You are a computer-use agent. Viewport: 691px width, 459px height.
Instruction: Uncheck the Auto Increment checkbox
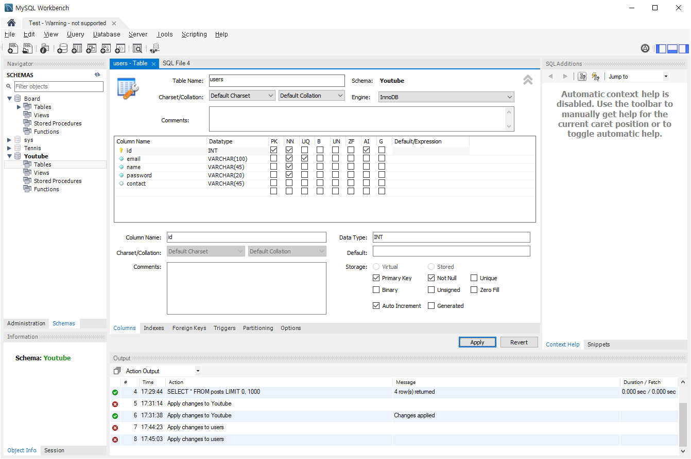(x=376, y=306)
